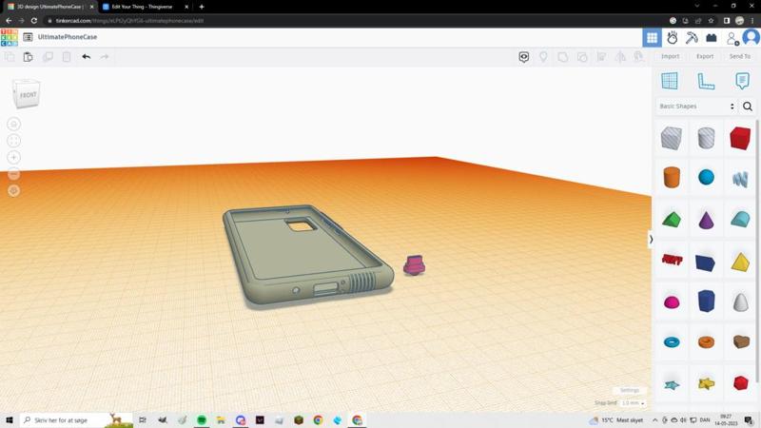
Task: Select the small pink object on workplane
Action: click(x=414, y=265)
